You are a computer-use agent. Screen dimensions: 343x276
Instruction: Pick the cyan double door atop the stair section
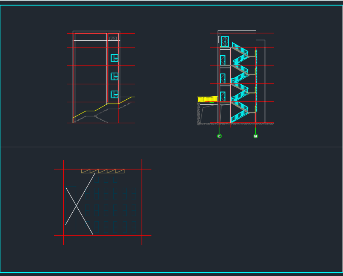pos(225,42)
